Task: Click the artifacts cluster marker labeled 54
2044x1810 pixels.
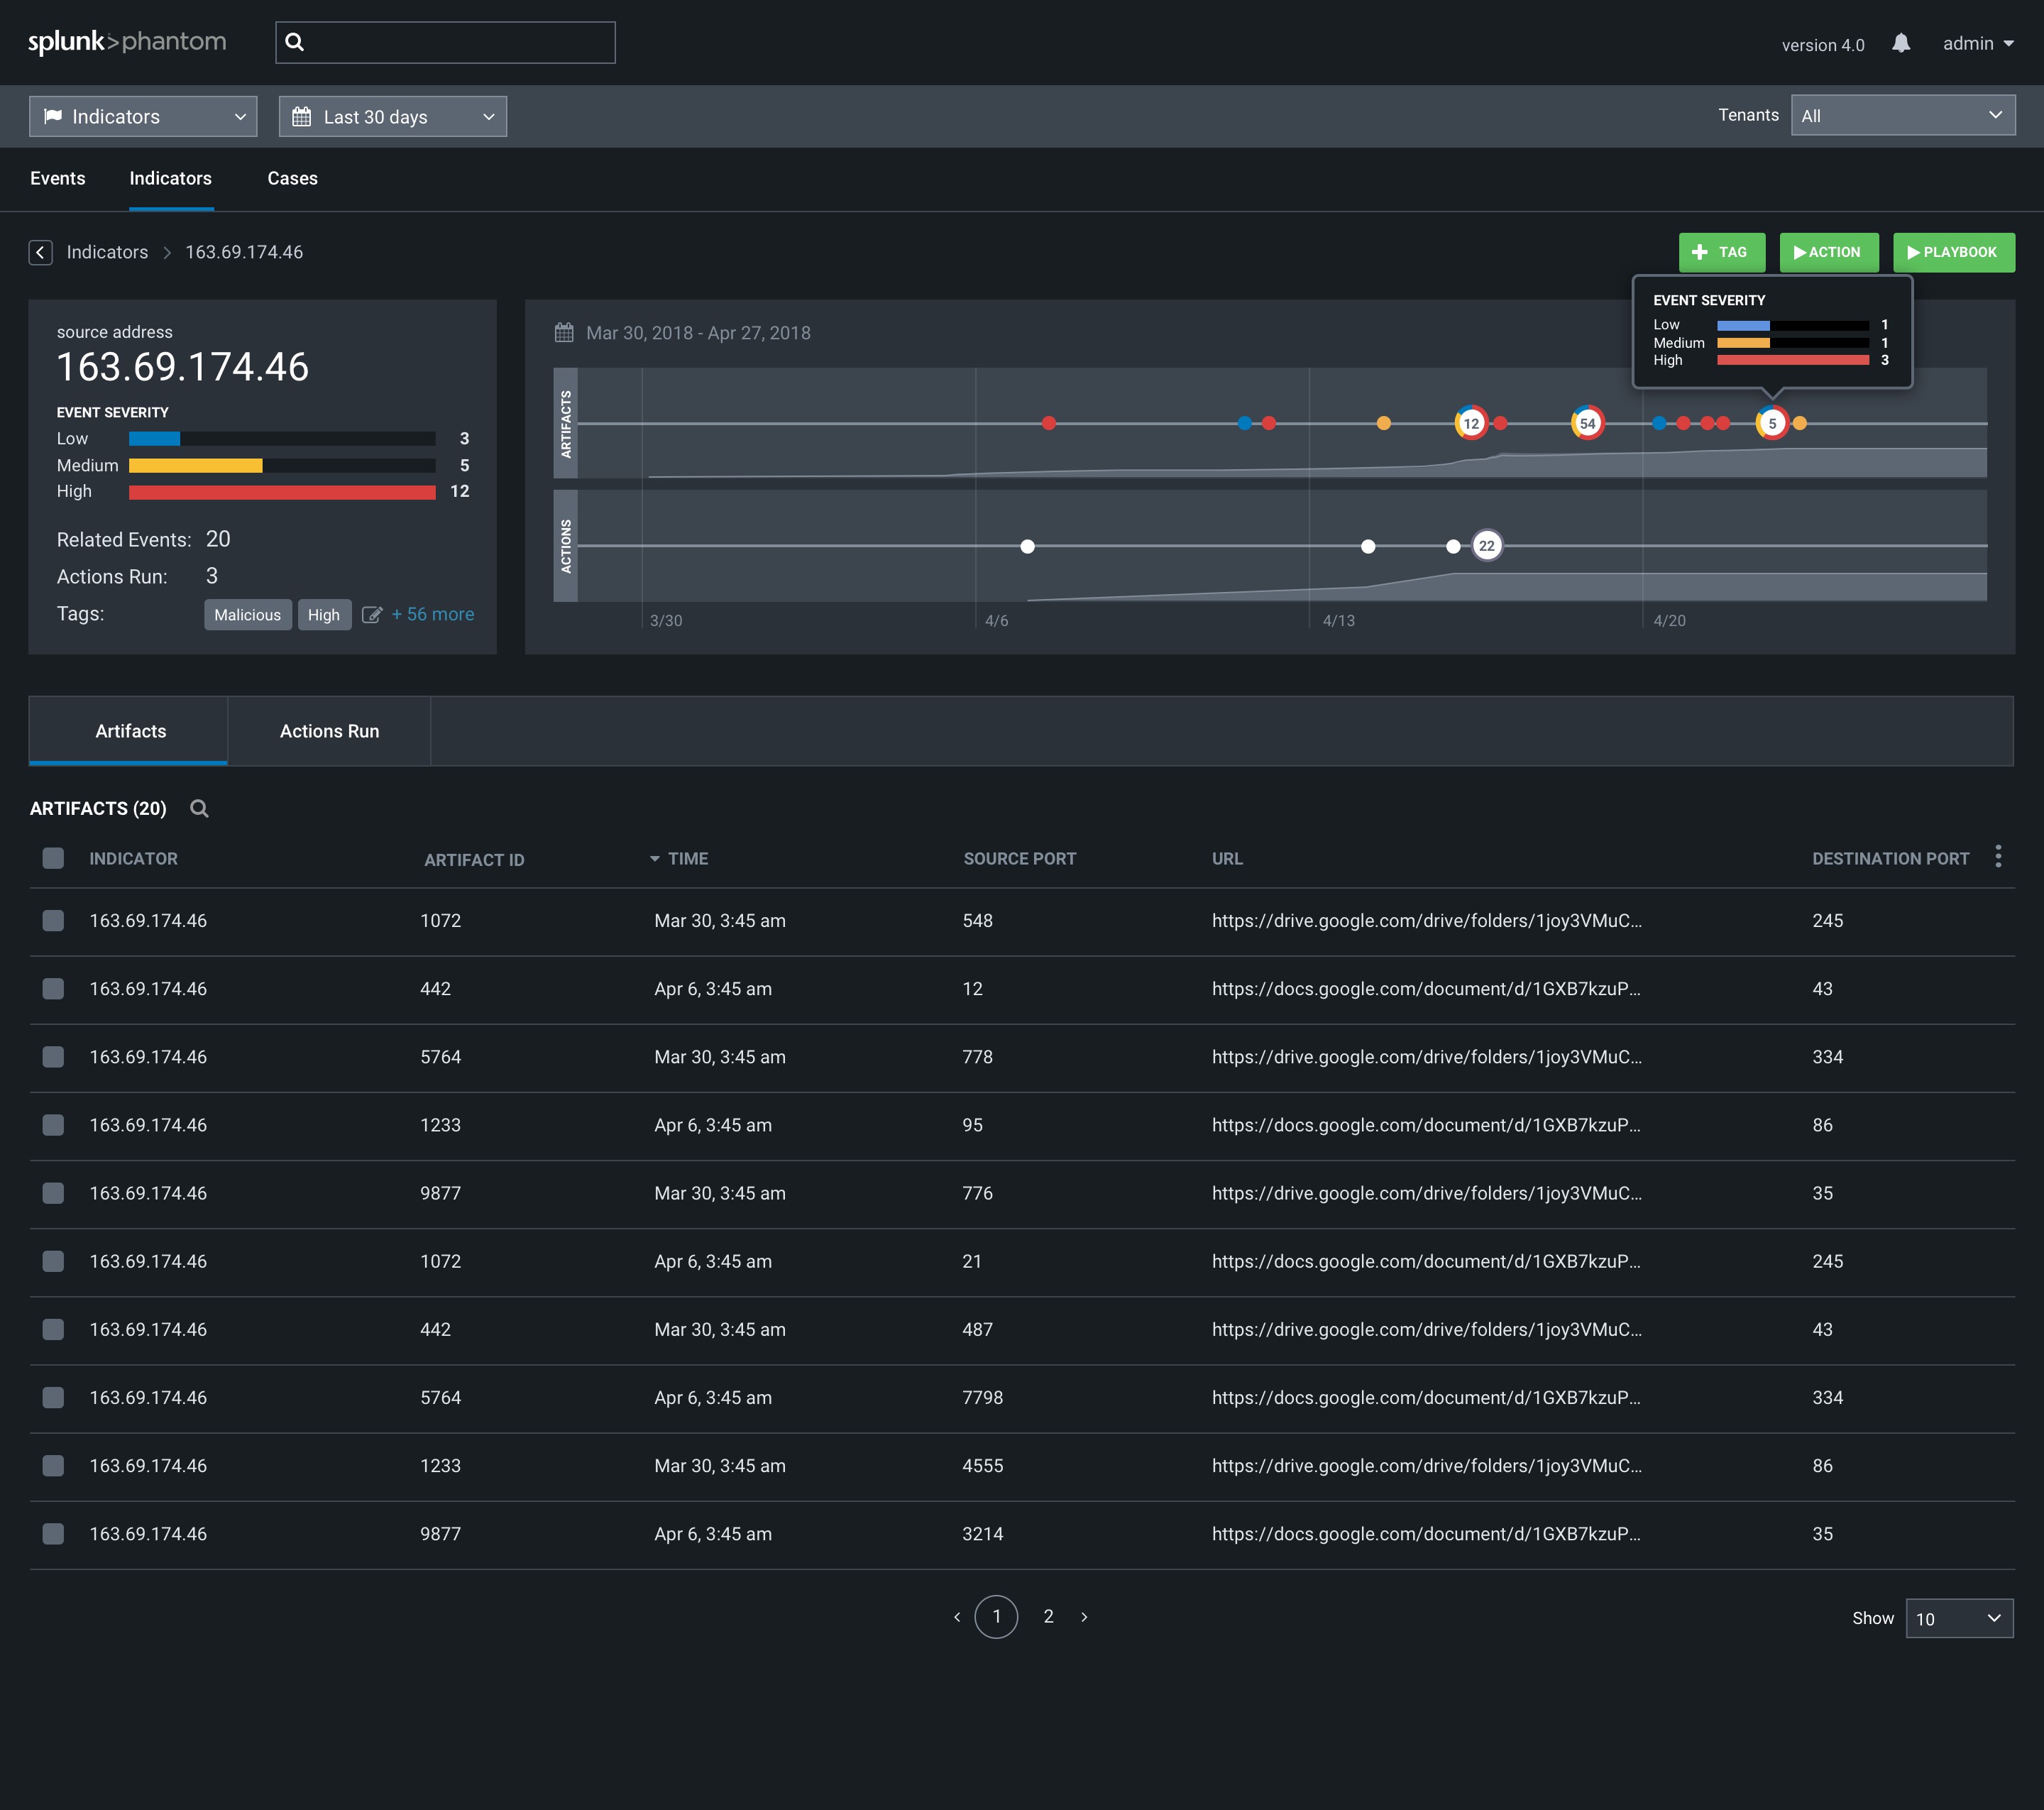Action: (x=1587, y=423)
